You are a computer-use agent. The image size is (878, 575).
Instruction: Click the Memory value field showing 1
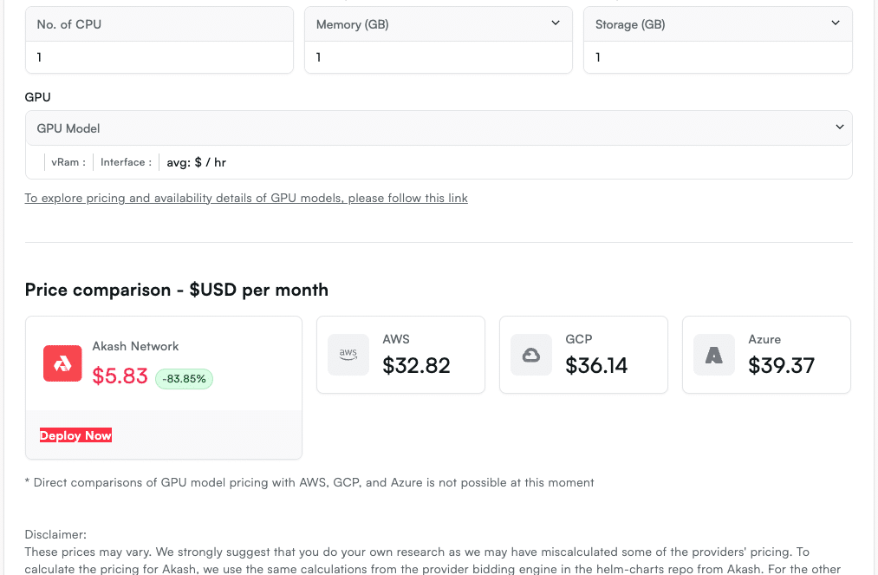(439, 57)
